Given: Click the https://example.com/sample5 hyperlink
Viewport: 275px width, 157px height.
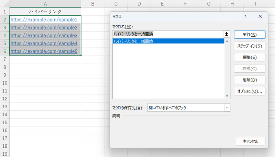Looking at the screenshot, I should point(44,51).
